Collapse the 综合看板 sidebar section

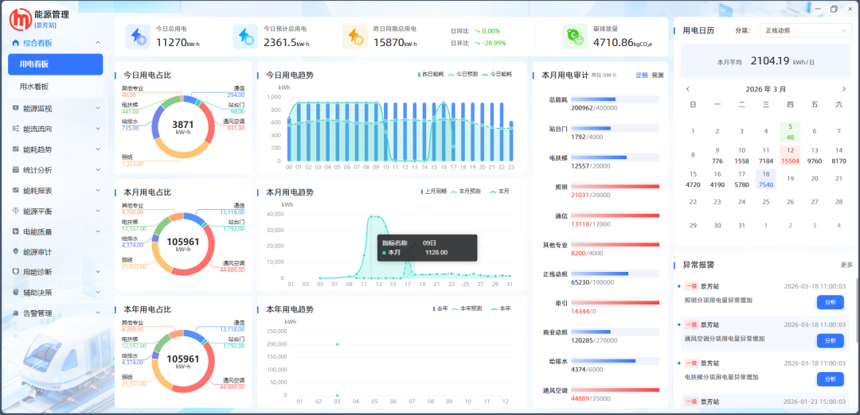97,43
